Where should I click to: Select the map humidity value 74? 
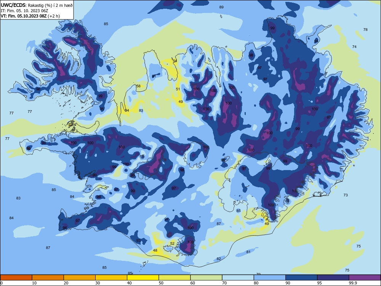[354, 47]
